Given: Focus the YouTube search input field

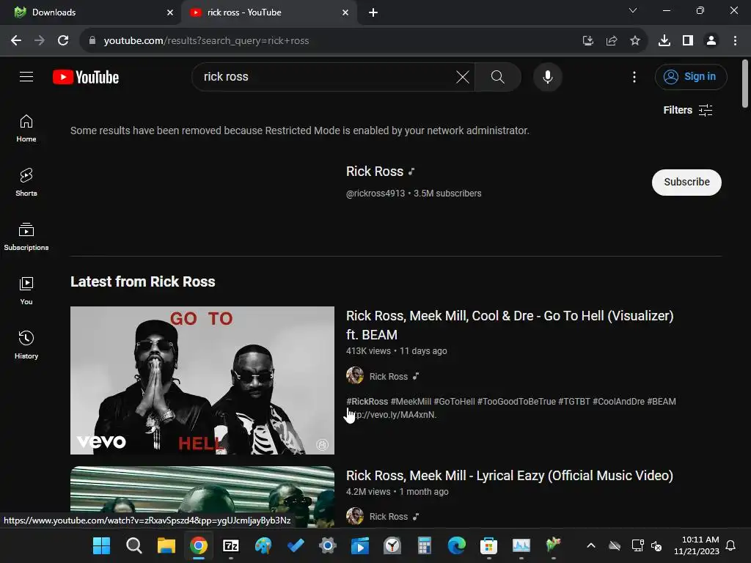Looking at the screenshot, I should [x=326, y=76].
